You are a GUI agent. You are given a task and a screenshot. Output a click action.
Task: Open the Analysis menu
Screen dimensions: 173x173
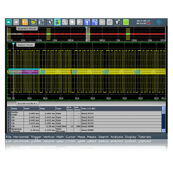pyautogui.click(x=117, y=137)
